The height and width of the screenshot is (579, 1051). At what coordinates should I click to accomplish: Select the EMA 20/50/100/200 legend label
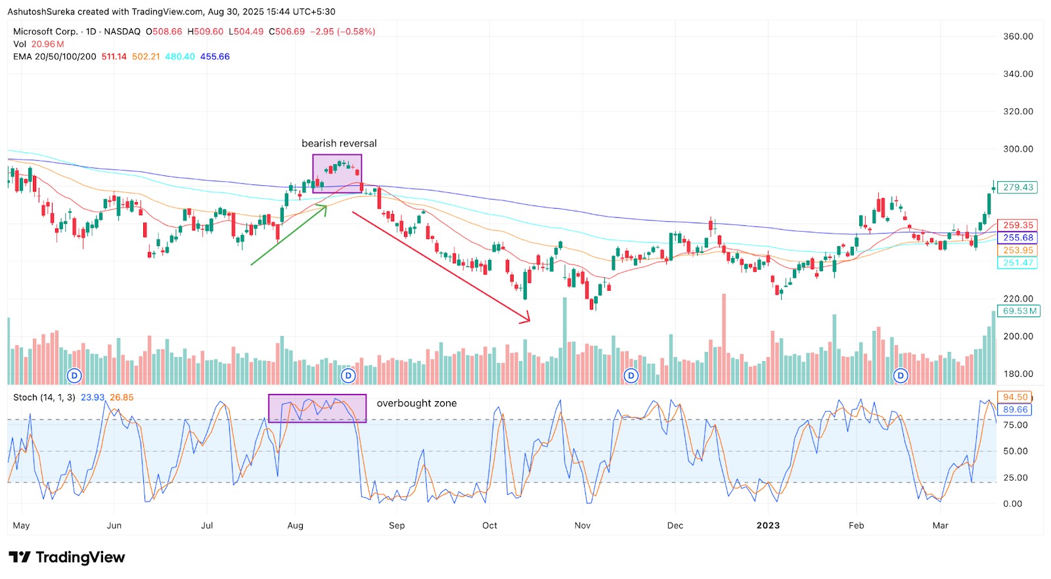pyautogui.click(x=55, y=56)
